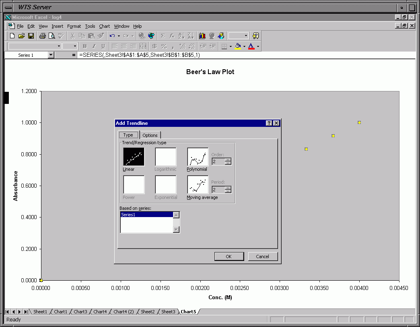Pick the Moving average trendline type
Viewport: 420px width, 327px height.
click(198, 185)
